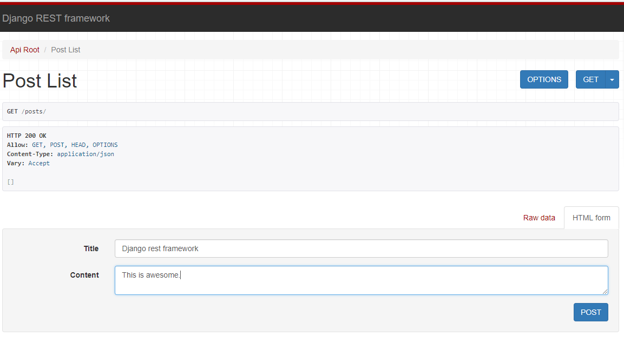Click the Content field label
624x350 pixels.
pos(84,275)
